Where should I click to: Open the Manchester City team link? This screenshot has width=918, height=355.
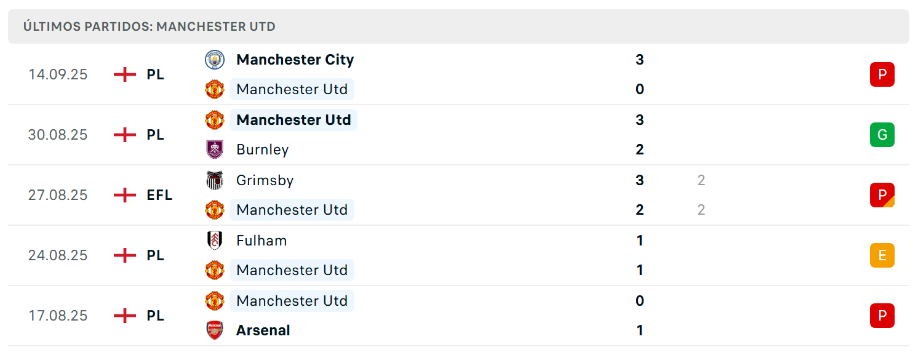[295, 60]
